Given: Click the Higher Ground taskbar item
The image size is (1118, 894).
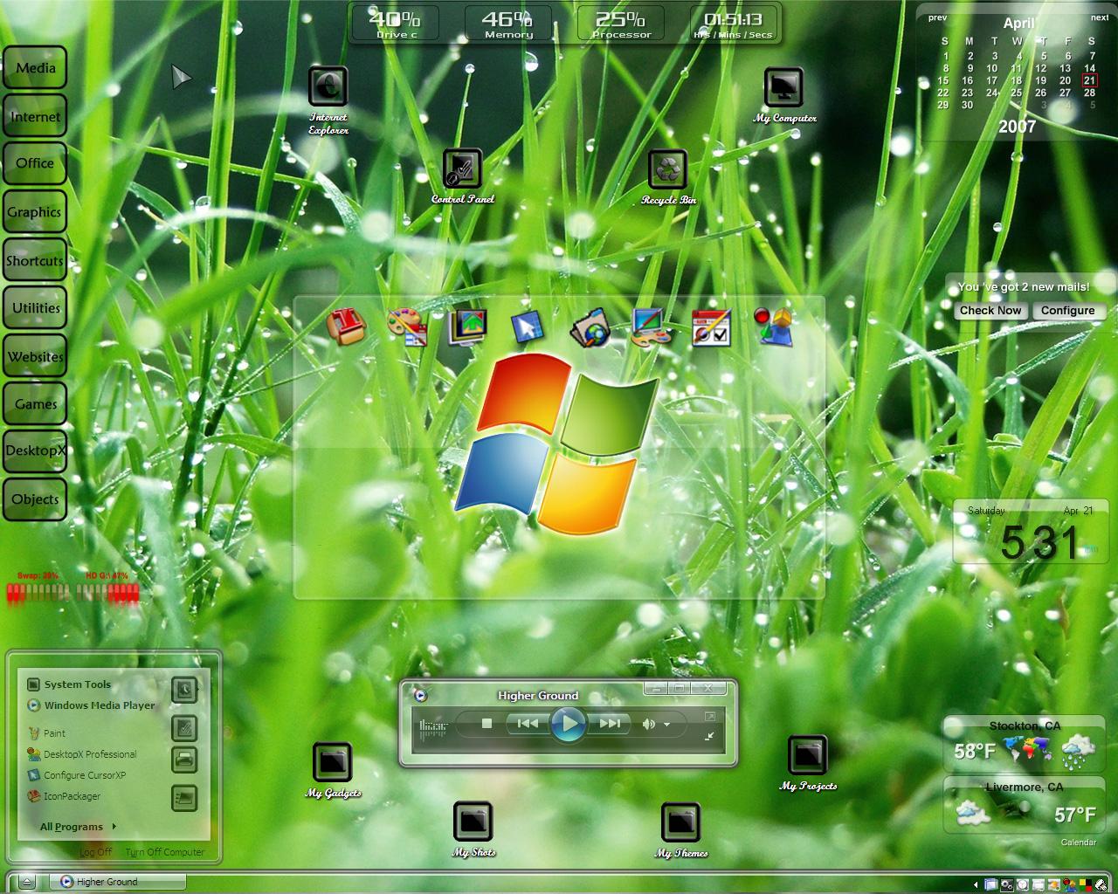Looking at the screenshot, I should (x=118, y=882).
